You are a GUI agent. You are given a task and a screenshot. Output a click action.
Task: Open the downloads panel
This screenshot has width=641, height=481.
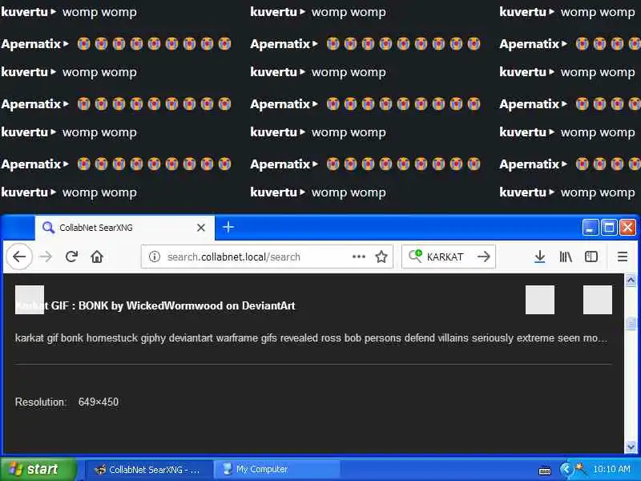tap(539, 257)
